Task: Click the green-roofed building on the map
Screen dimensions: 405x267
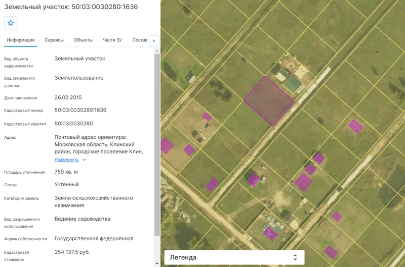Action: [293, 83]
